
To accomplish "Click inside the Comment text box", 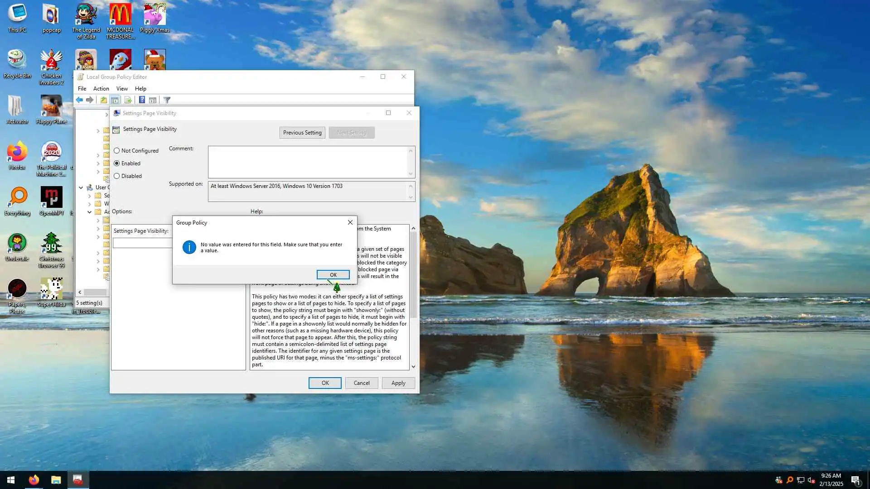I will 308,162.
